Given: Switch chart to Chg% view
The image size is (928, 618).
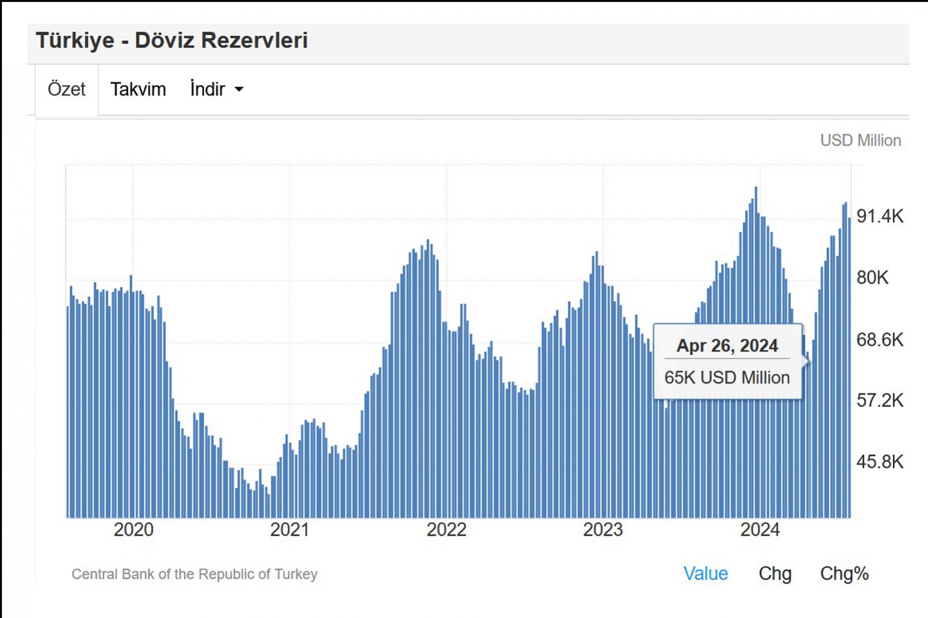Looking at the screenshot, I should (844, 574).
